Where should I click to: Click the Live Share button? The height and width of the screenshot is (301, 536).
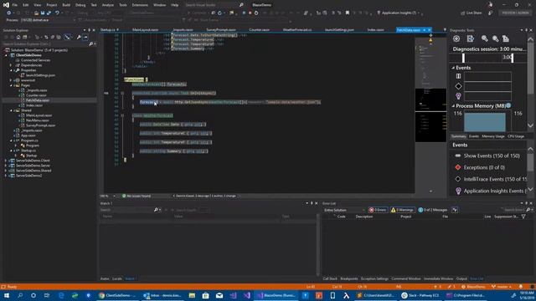pos(471,13)
